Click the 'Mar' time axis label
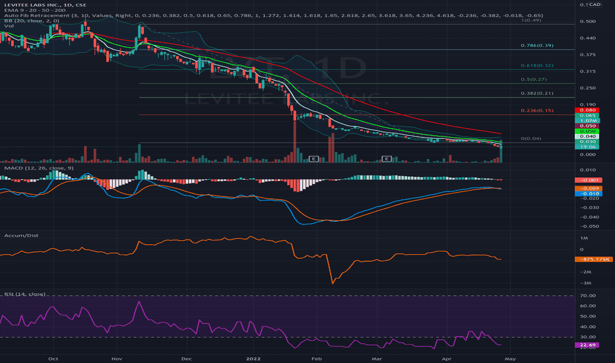Viewport: 615px width, 363px height. pos(377,358)
